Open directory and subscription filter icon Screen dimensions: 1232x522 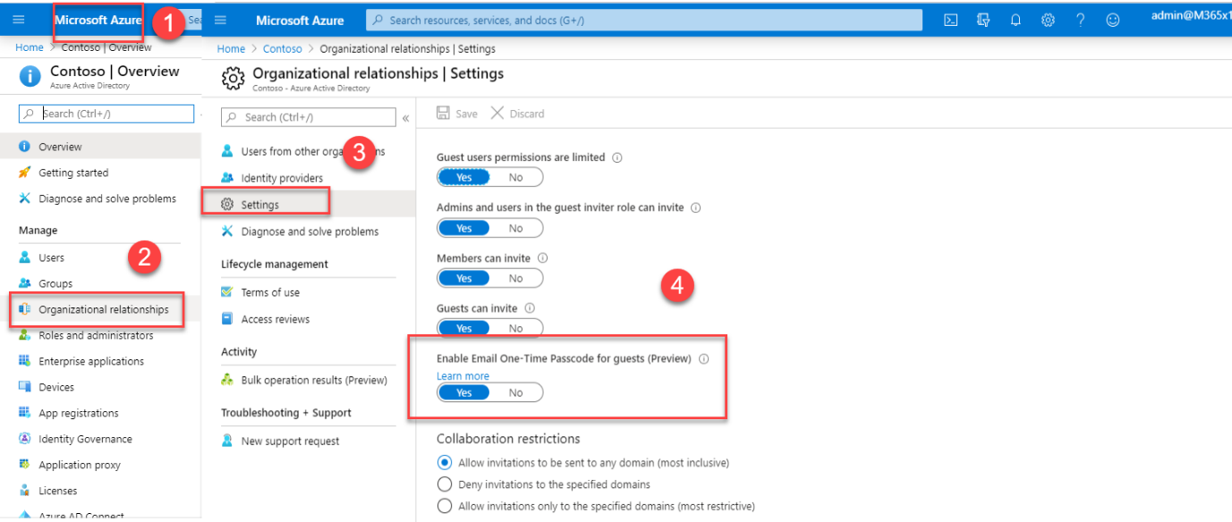983,20
